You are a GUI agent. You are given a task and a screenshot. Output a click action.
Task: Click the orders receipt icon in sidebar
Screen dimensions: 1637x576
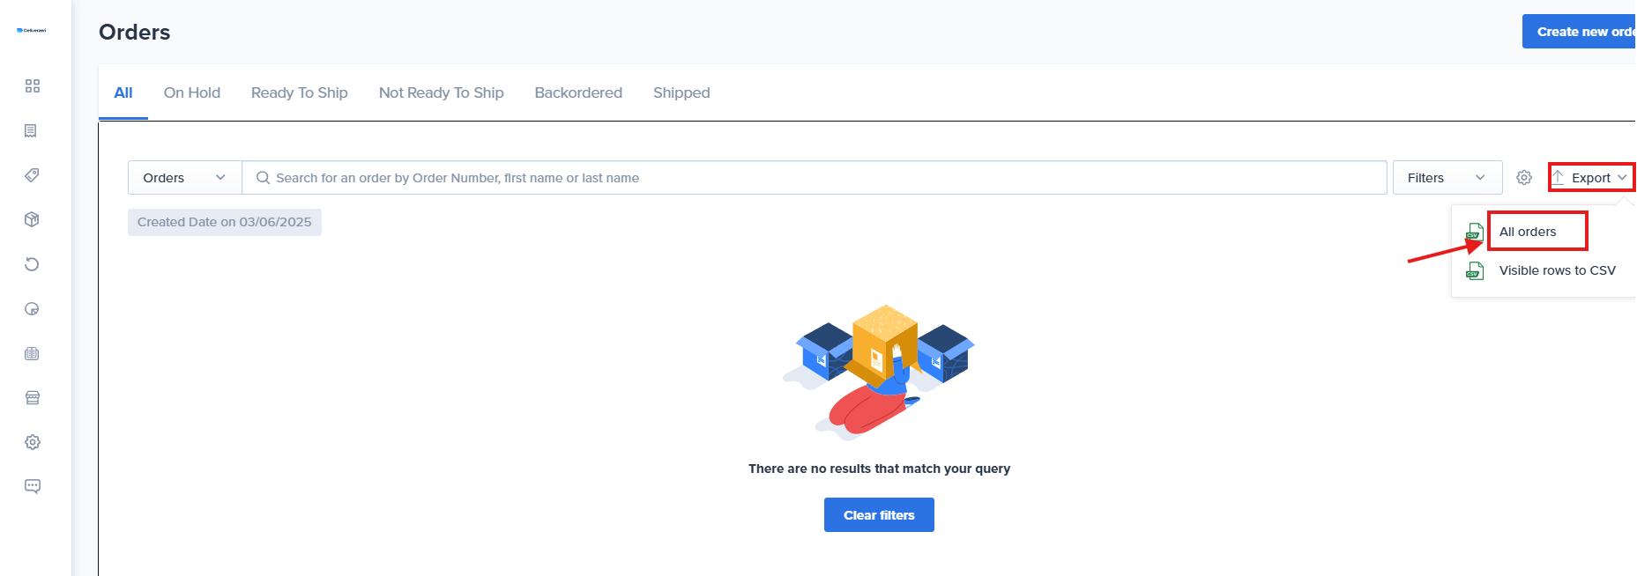(x=32, y=130)
